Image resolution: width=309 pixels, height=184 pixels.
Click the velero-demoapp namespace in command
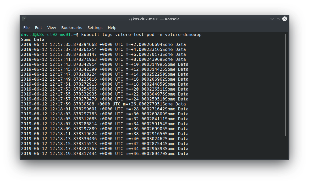click(x=183, y=34)
